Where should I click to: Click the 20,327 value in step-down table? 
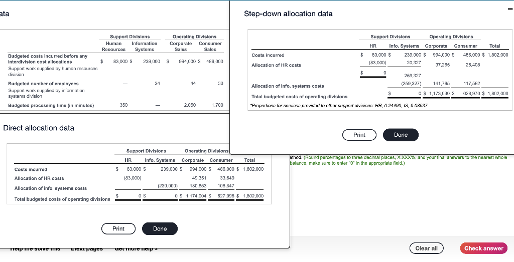[x=414, y=62]
